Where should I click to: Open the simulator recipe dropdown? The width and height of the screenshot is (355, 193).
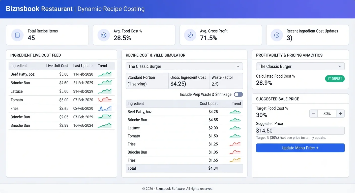(x=184, y=66)
